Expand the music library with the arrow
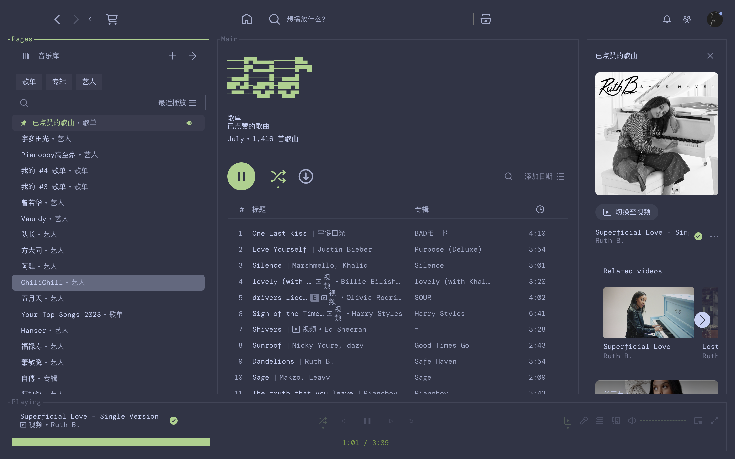735x459 pixels. coord(192,56)
